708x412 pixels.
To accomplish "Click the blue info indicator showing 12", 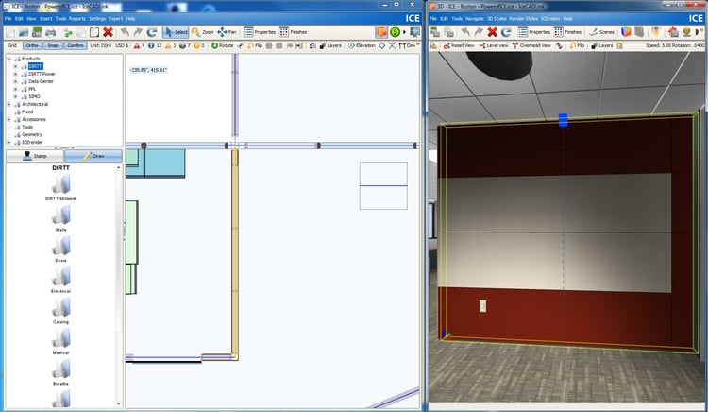I will (155, 45).
